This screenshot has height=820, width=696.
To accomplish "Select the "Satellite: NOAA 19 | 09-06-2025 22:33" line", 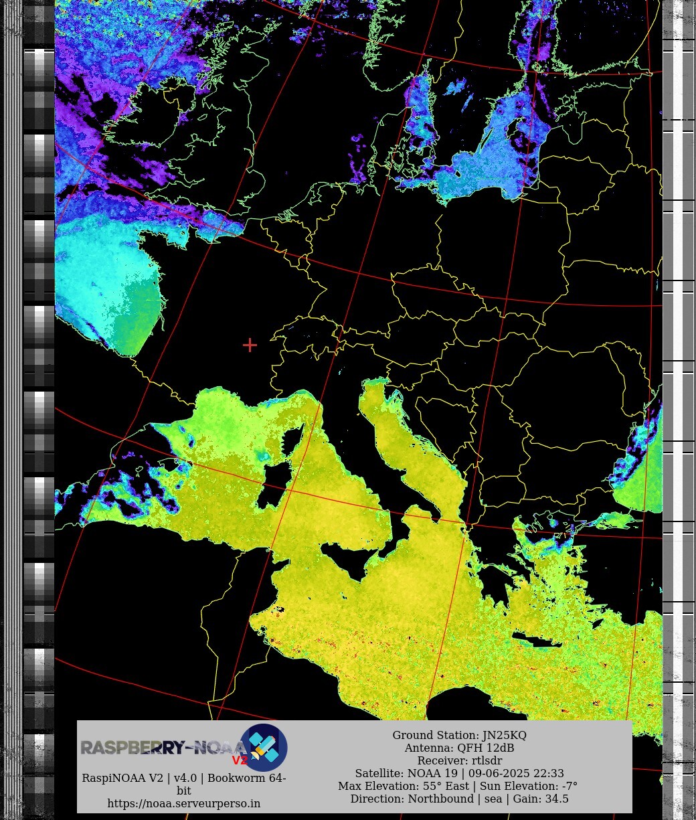I will (459, 773).
